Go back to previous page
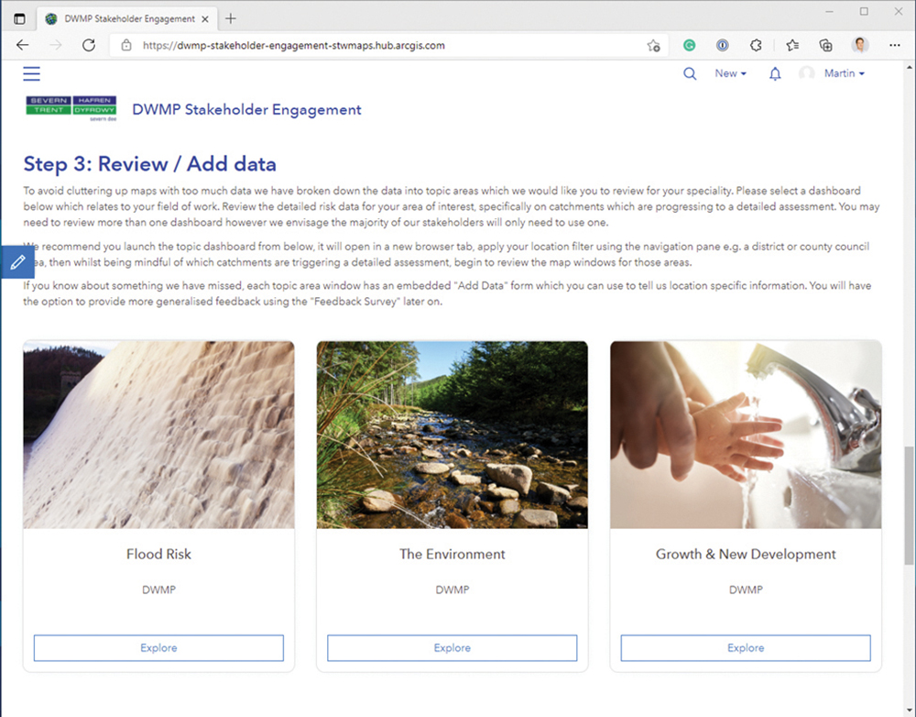This screenshot has width=916, height=717. [23, 45]
